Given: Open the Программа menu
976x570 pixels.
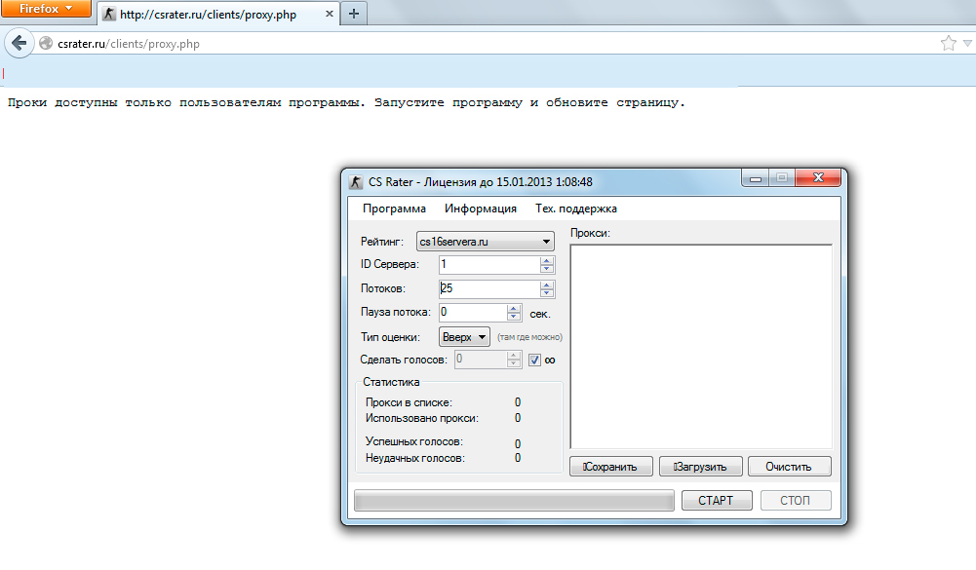Looking at the screenshot, I should click(394, 209).
